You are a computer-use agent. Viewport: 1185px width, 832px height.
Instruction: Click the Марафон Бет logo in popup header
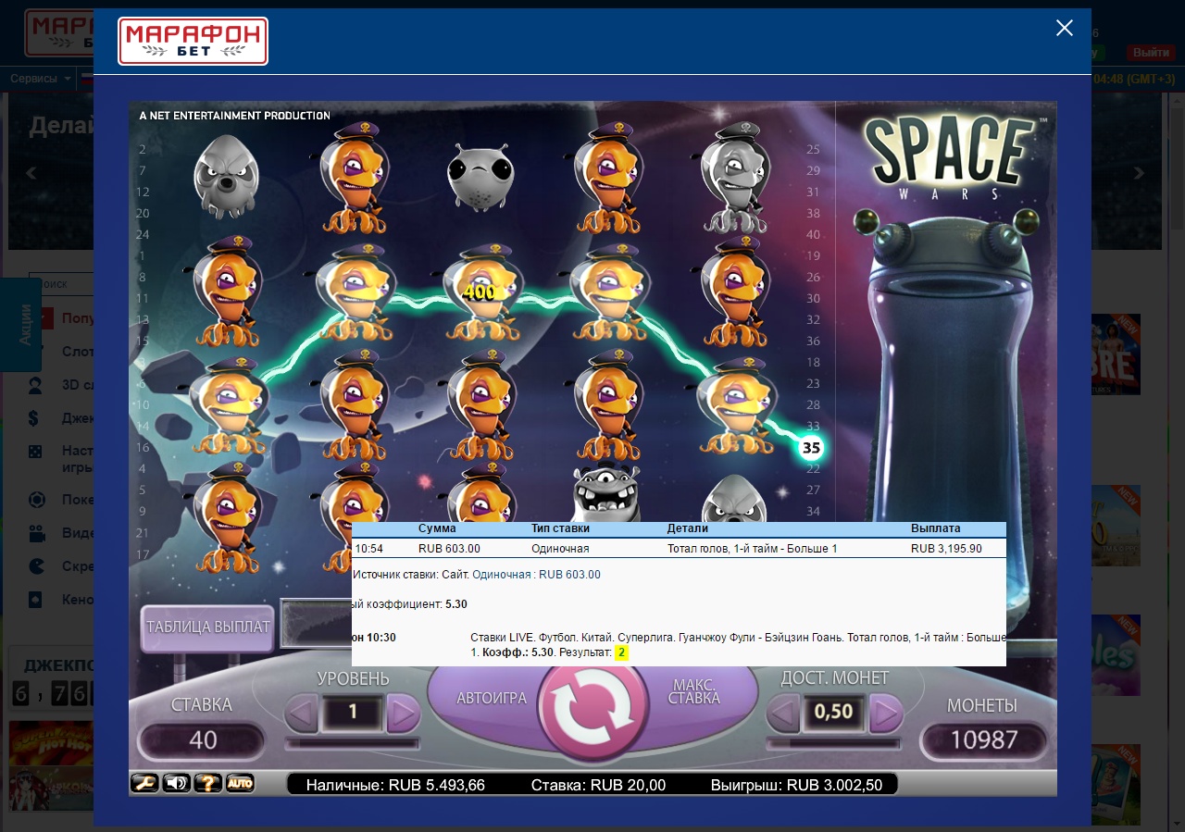[193, 41]
